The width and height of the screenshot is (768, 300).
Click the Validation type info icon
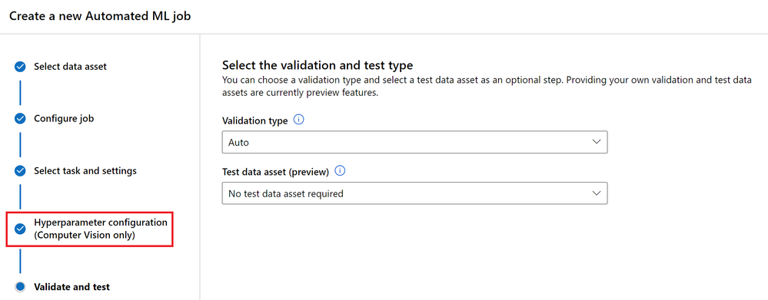299,120
